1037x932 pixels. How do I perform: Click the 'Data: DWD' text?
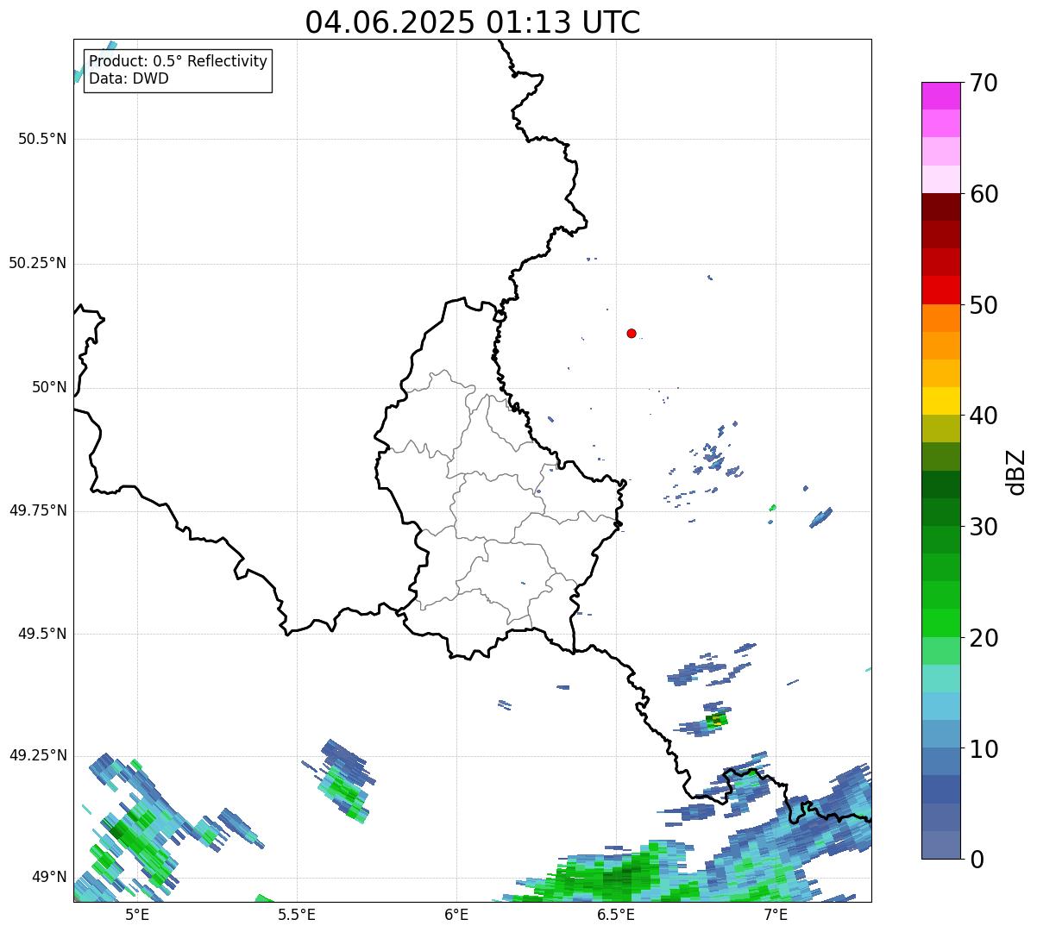coord(129,78)
